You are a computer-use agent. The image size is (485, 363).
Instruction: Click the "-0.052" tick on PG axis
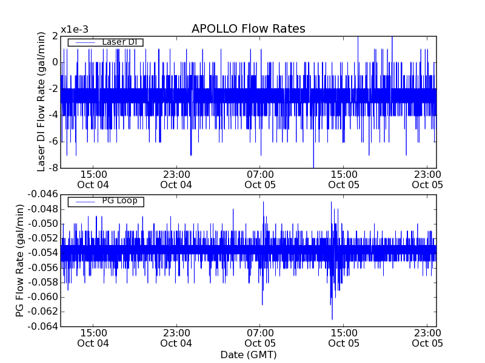pyautogui.click(x=42, y=238)
